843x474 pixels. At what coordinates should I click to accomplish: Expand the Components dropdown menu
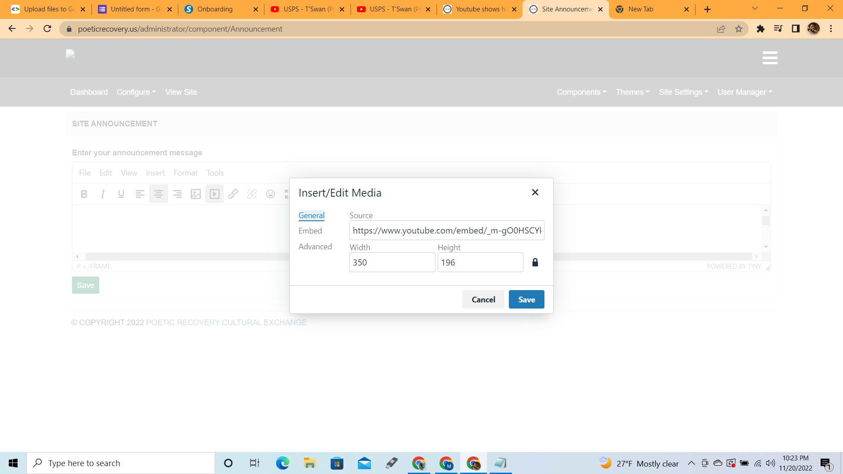(581, 92)
